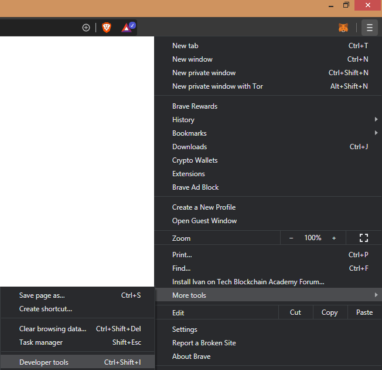Open Settings from the menu

coord(268,329)
